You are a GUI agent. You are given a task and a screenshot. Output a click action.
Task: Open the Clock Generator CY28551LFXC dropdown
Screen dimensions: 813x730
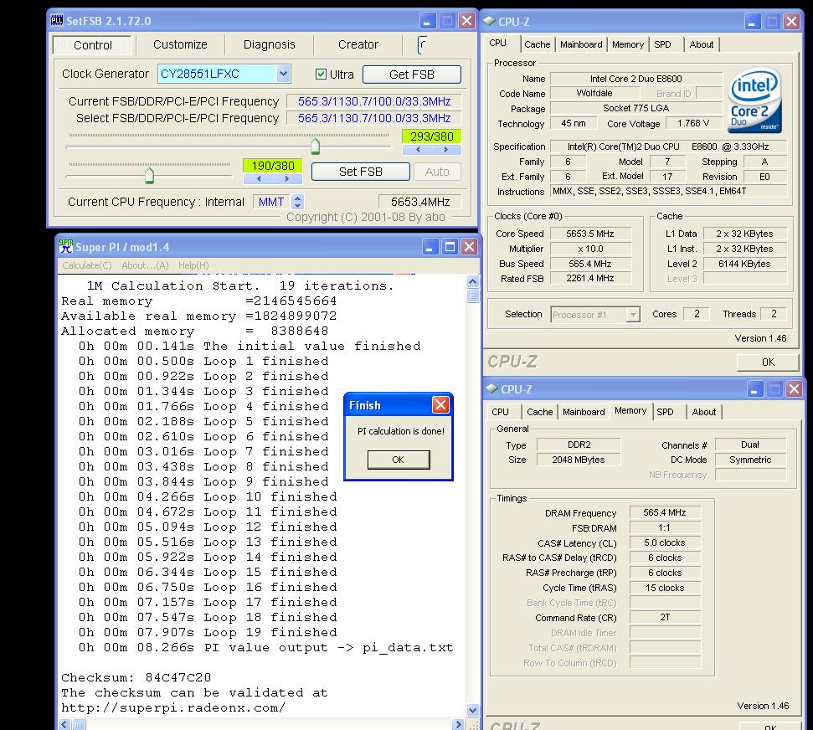pyautogui.click(x=283, y=74)
